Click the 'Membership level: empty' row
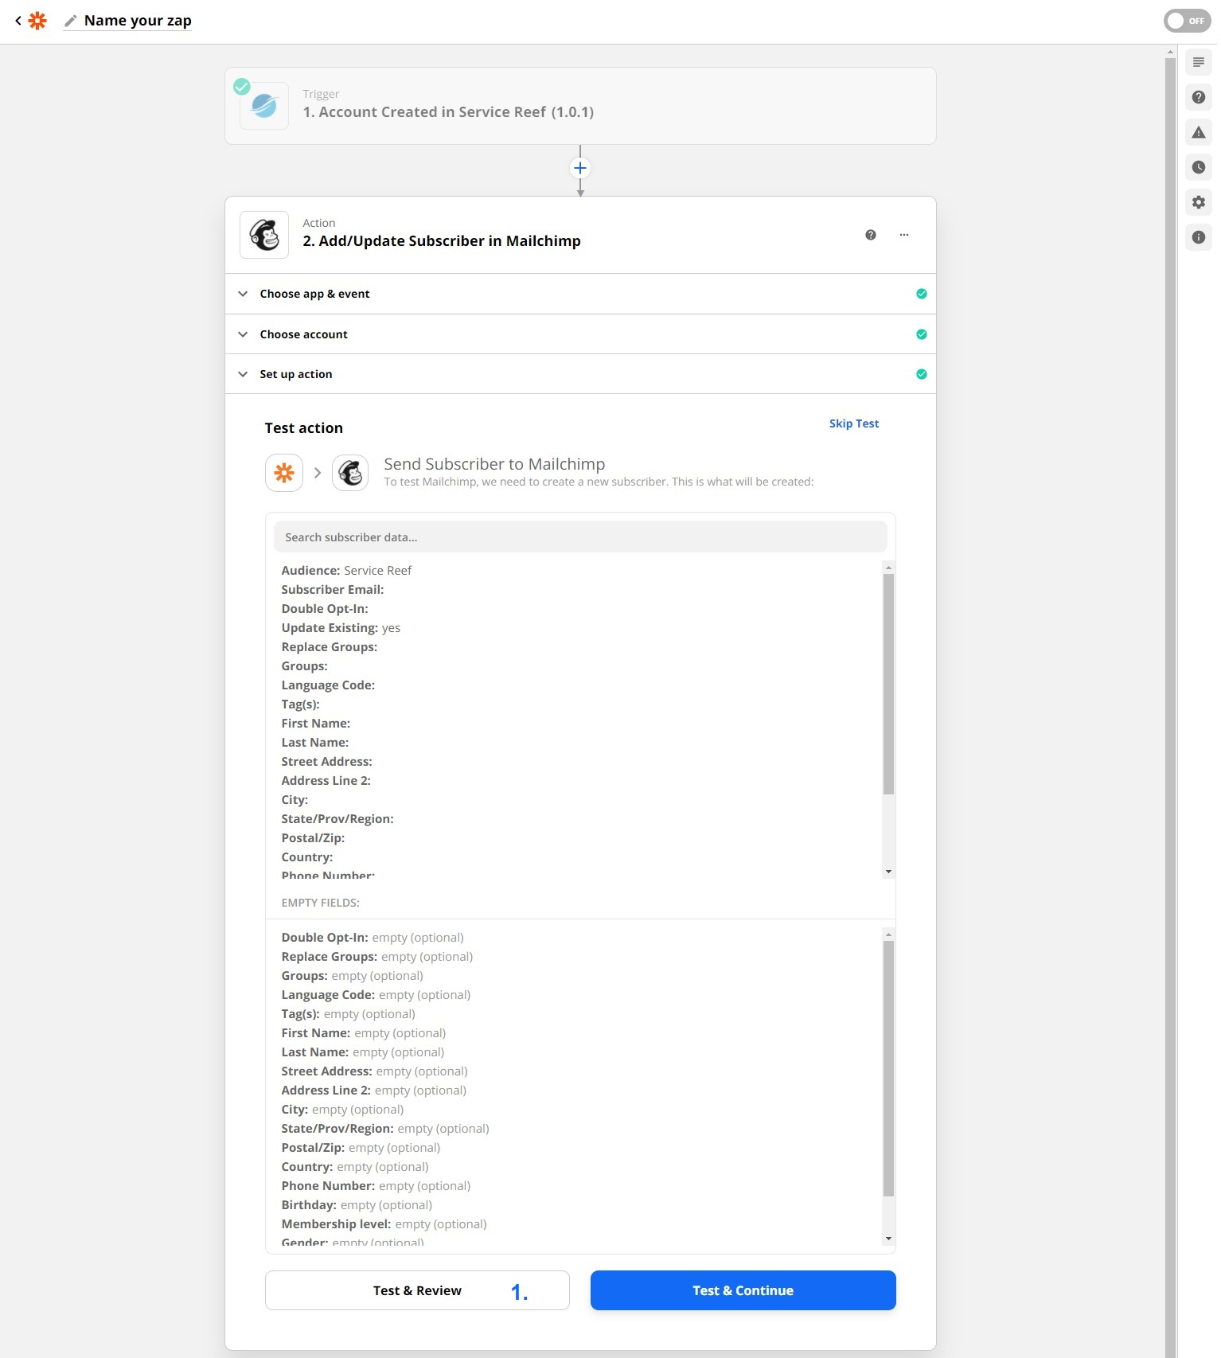Image resolution: width=1221 pixels, height=1358 pixels. click(384, 1223)
